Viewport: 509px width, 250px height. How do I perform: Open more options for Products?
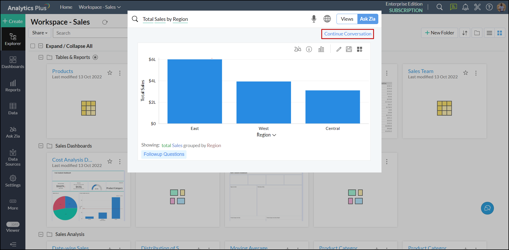(x=120, y=73)
